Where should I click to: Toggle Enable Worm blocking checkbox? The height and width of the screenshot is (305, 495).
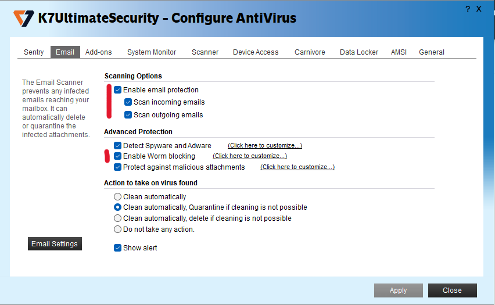tap(118, 156)
